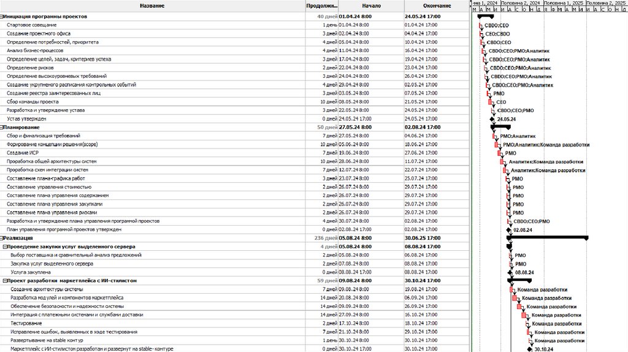Select Составление управления стоимостью task
The height and width of the screenshot is (352, 628).
[x=49, y=187]
